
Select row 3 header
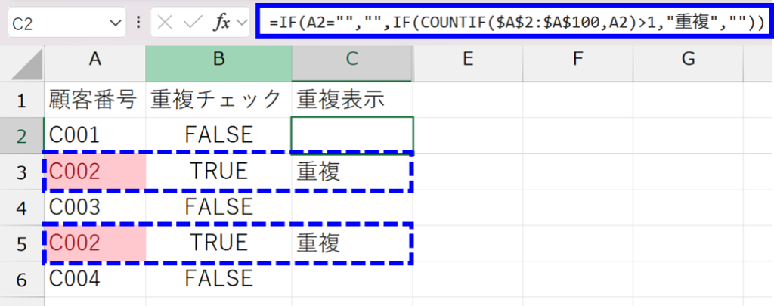pos(22,172)
